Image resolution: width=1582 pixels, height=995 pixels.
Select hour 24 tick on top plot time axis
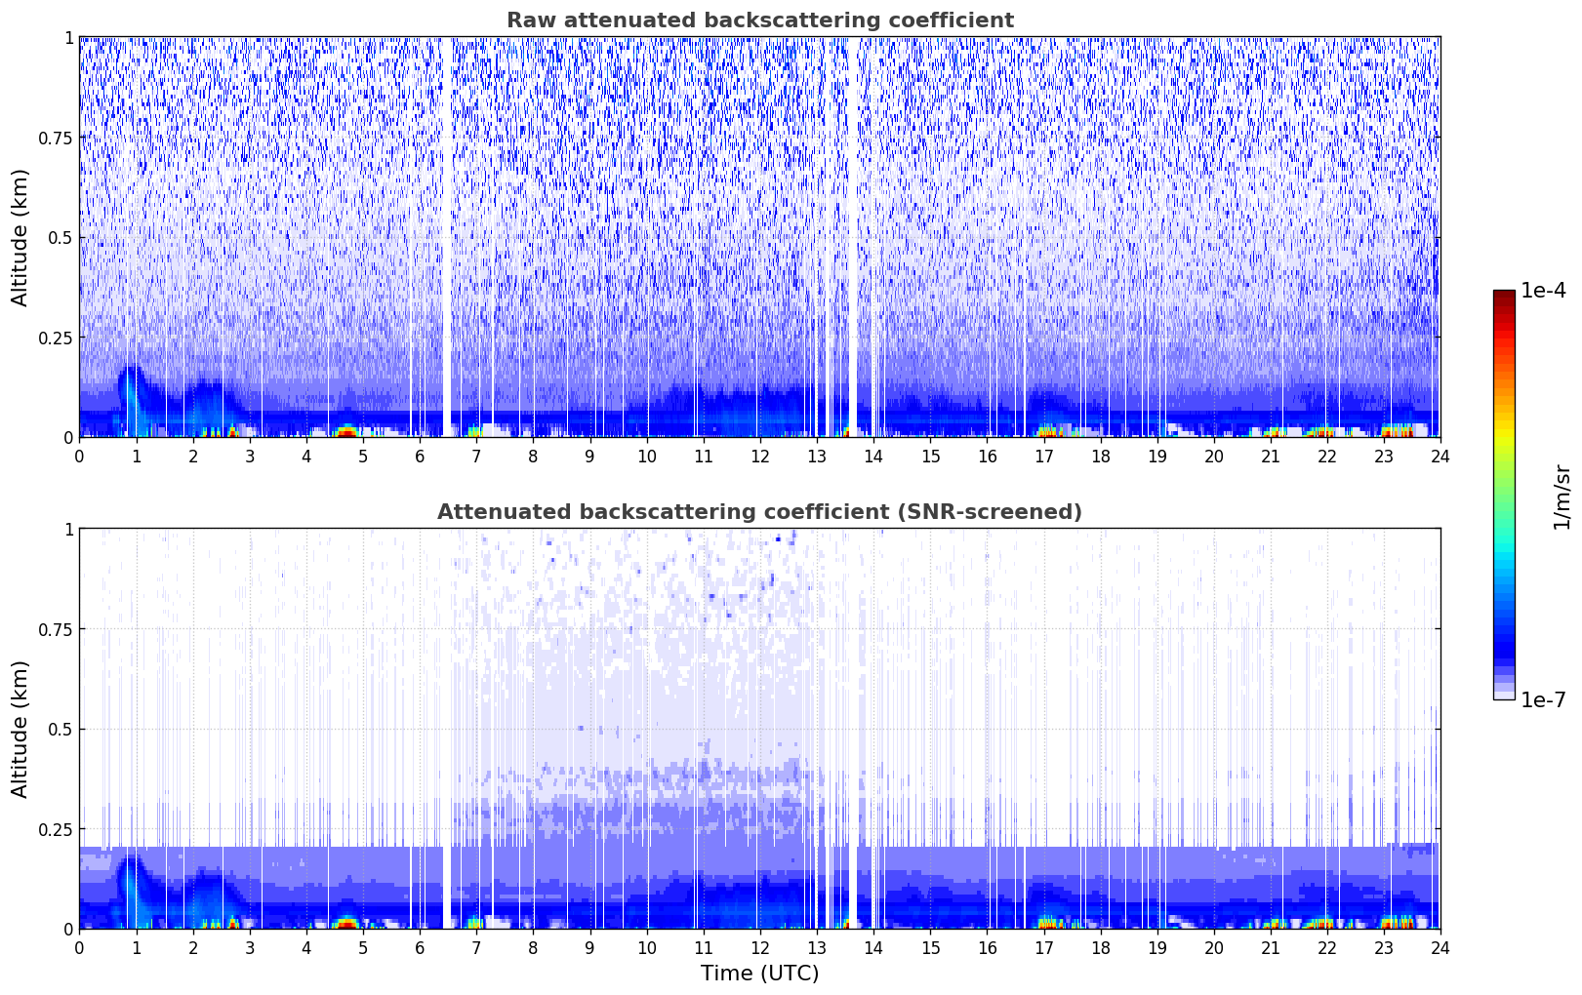click(1440, 456)
